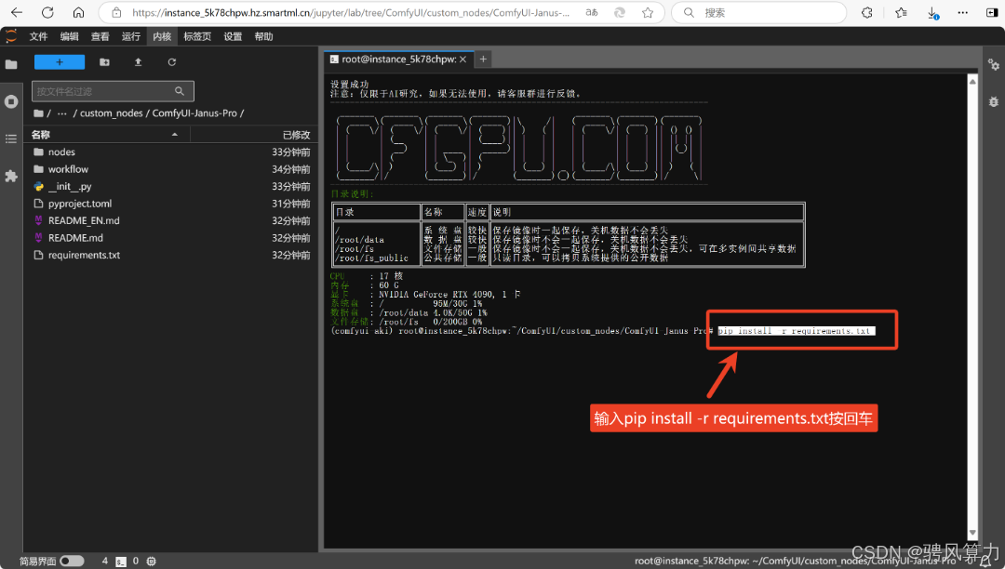1005x569 pixels.
Task: Sort files by 已修改 column header
Action: 296,135
